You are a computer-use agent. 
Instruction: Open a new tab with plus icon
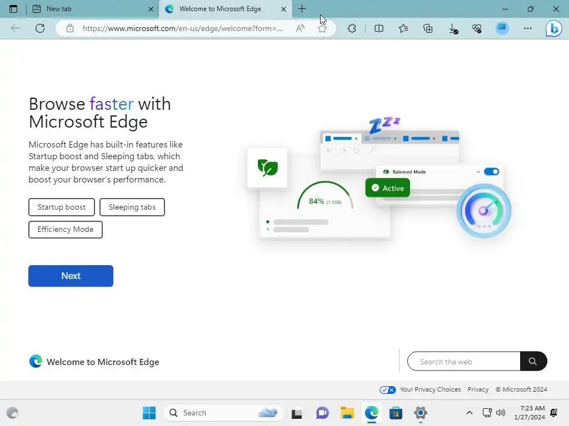click(x=302, y=9)
